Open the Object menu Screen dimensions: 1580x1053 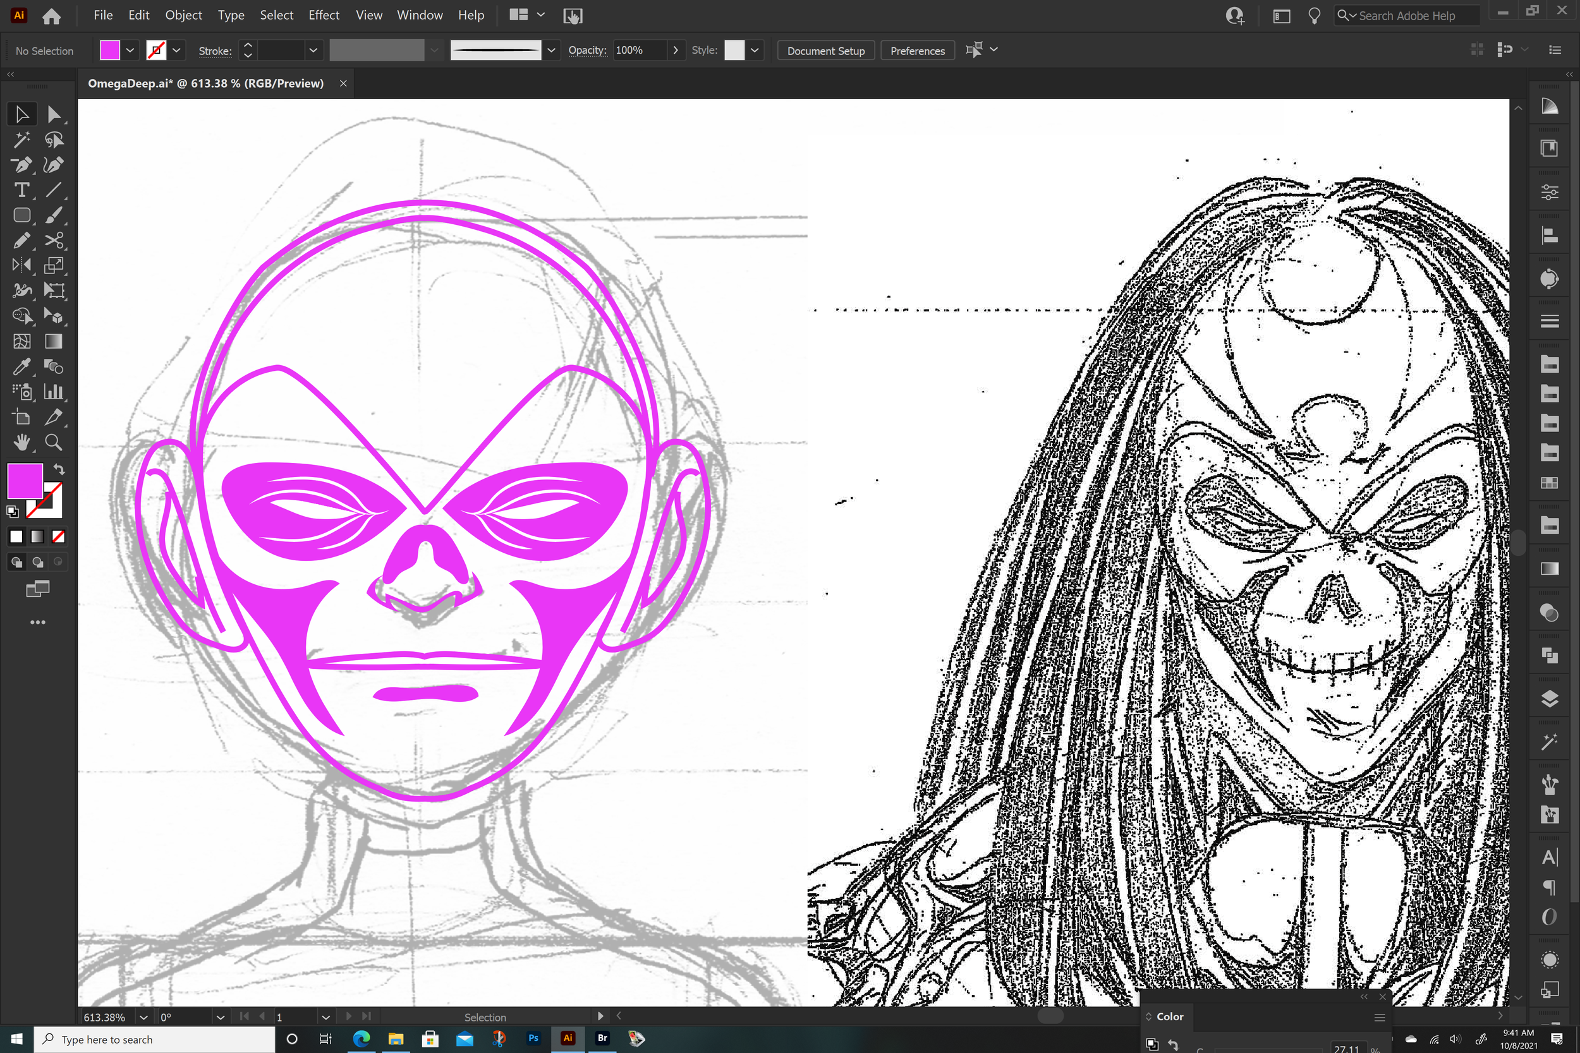click(x=183, y=15)
